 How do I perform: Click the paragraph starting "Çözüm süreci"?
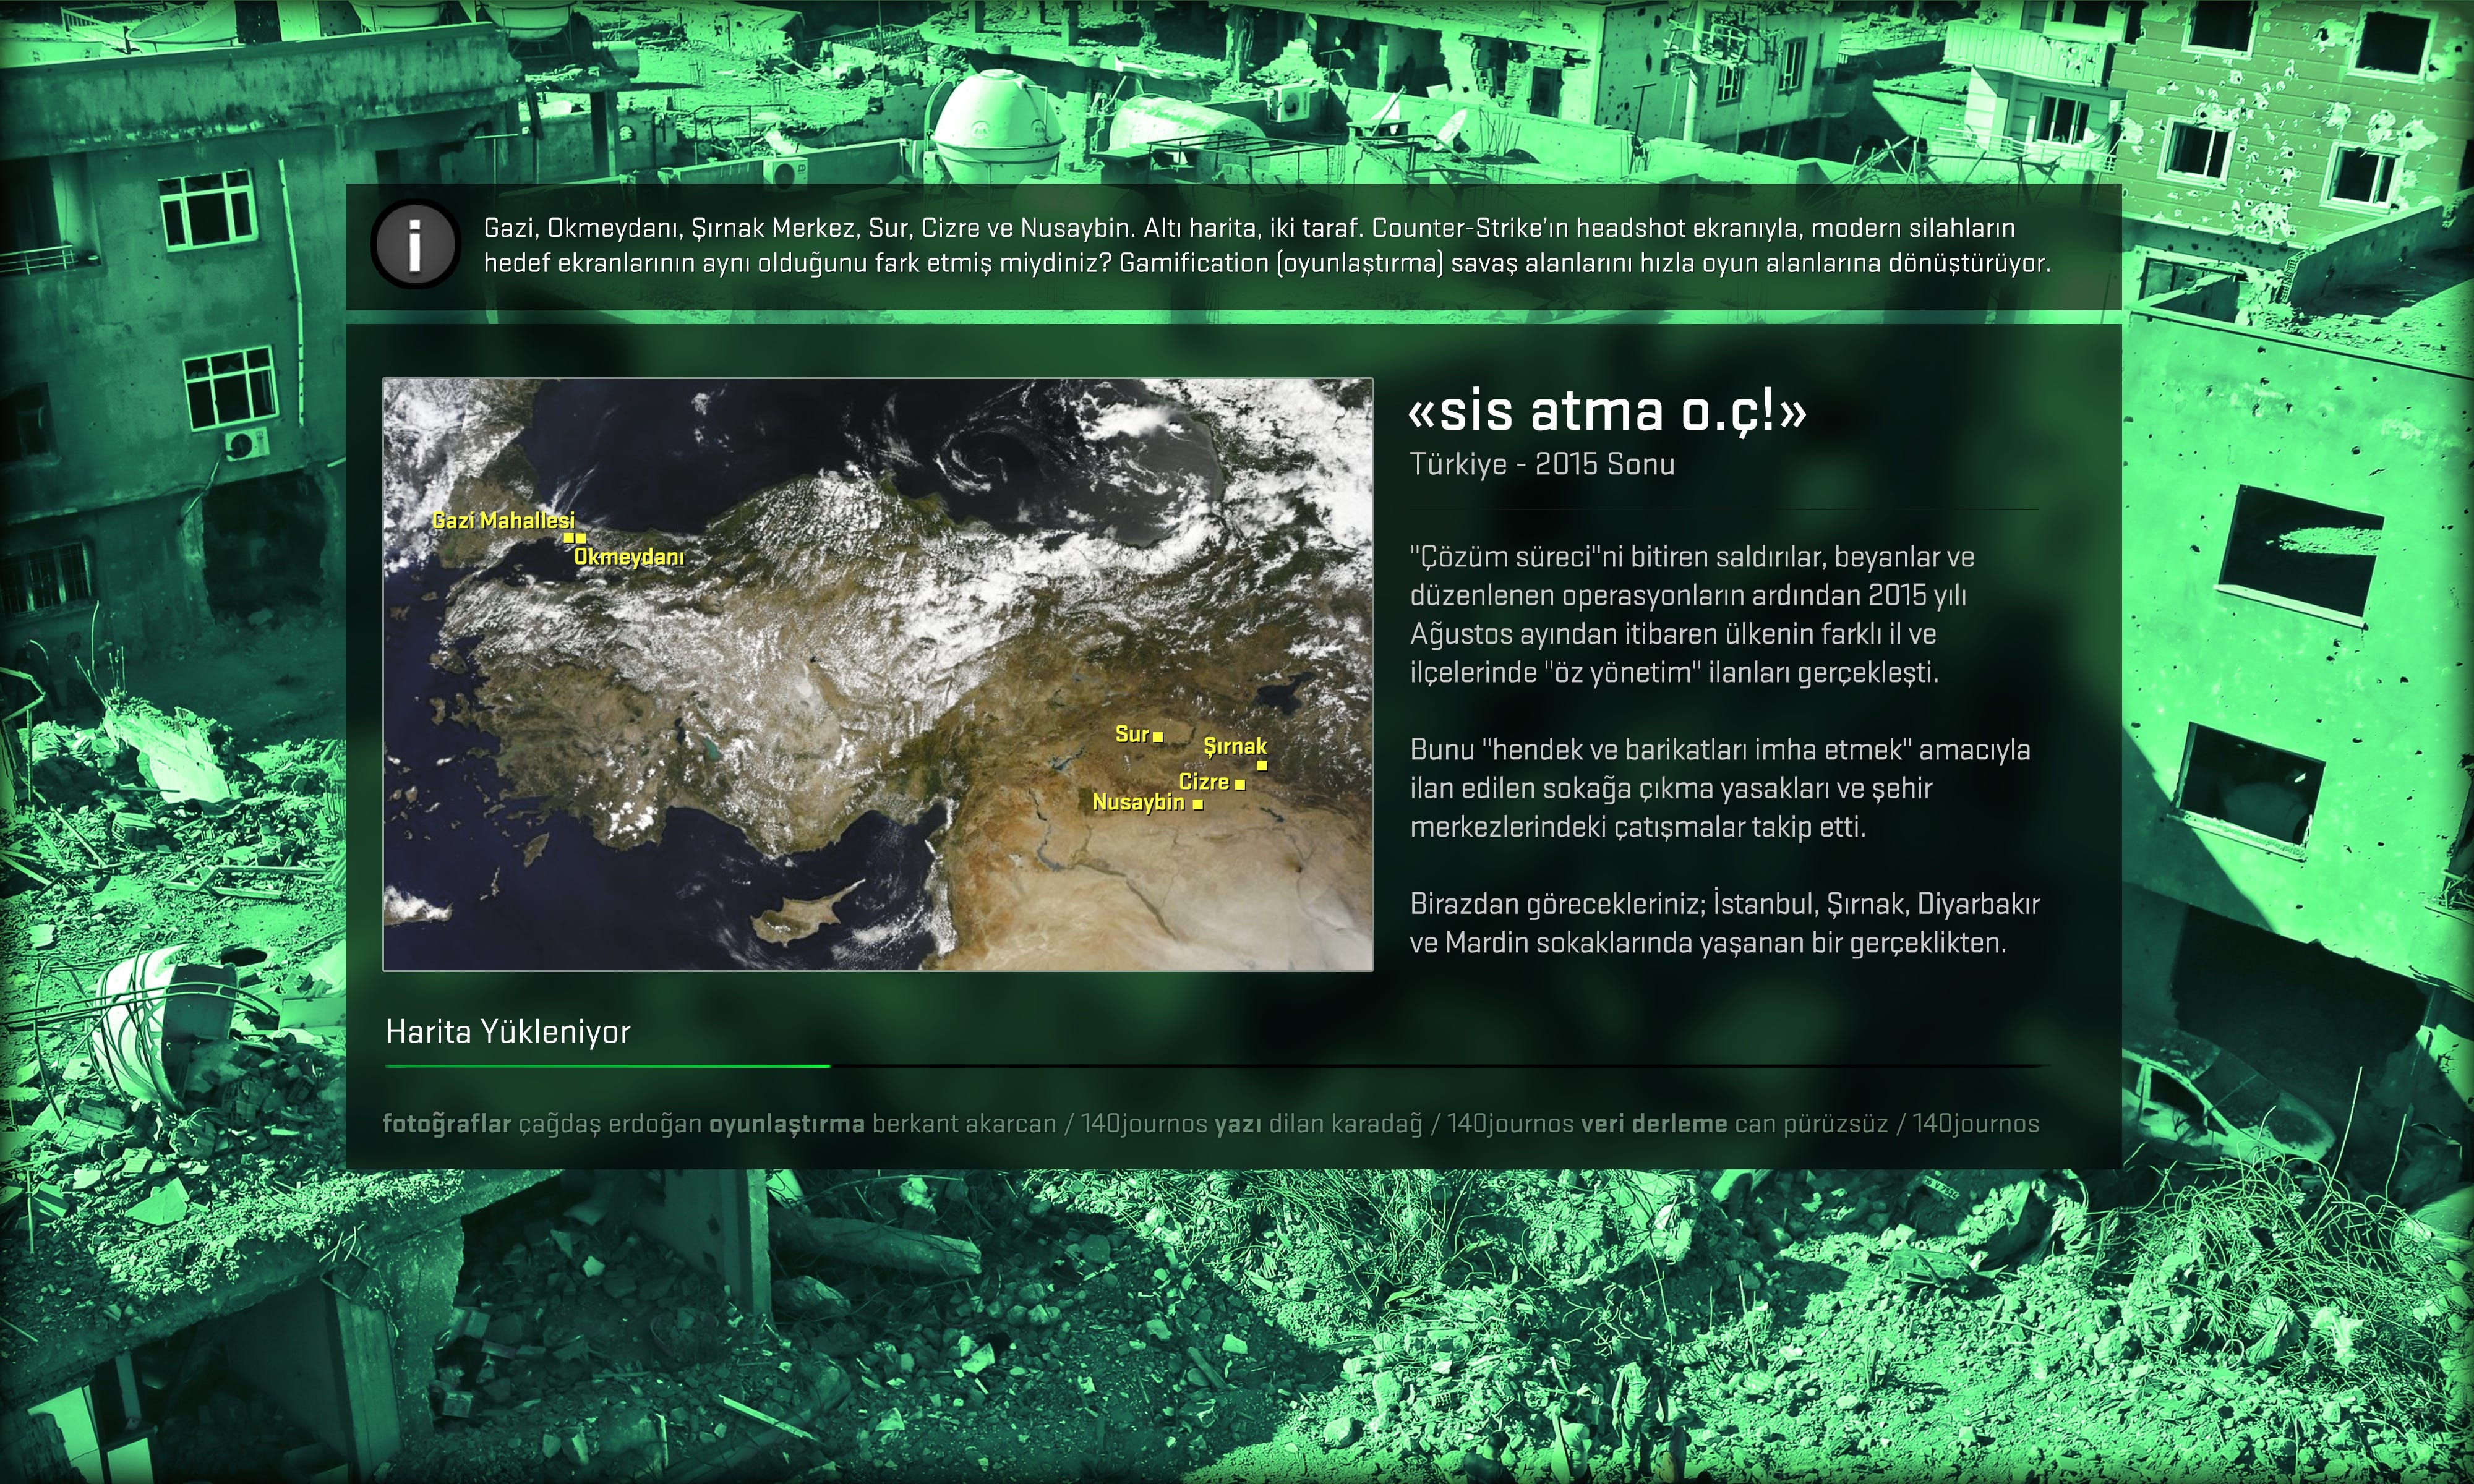[1692, 614]
